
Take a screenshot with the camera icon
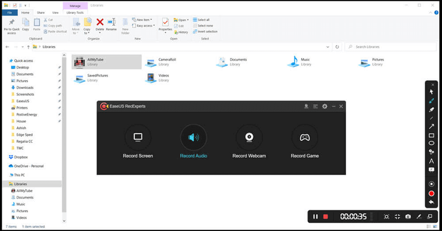408,216
